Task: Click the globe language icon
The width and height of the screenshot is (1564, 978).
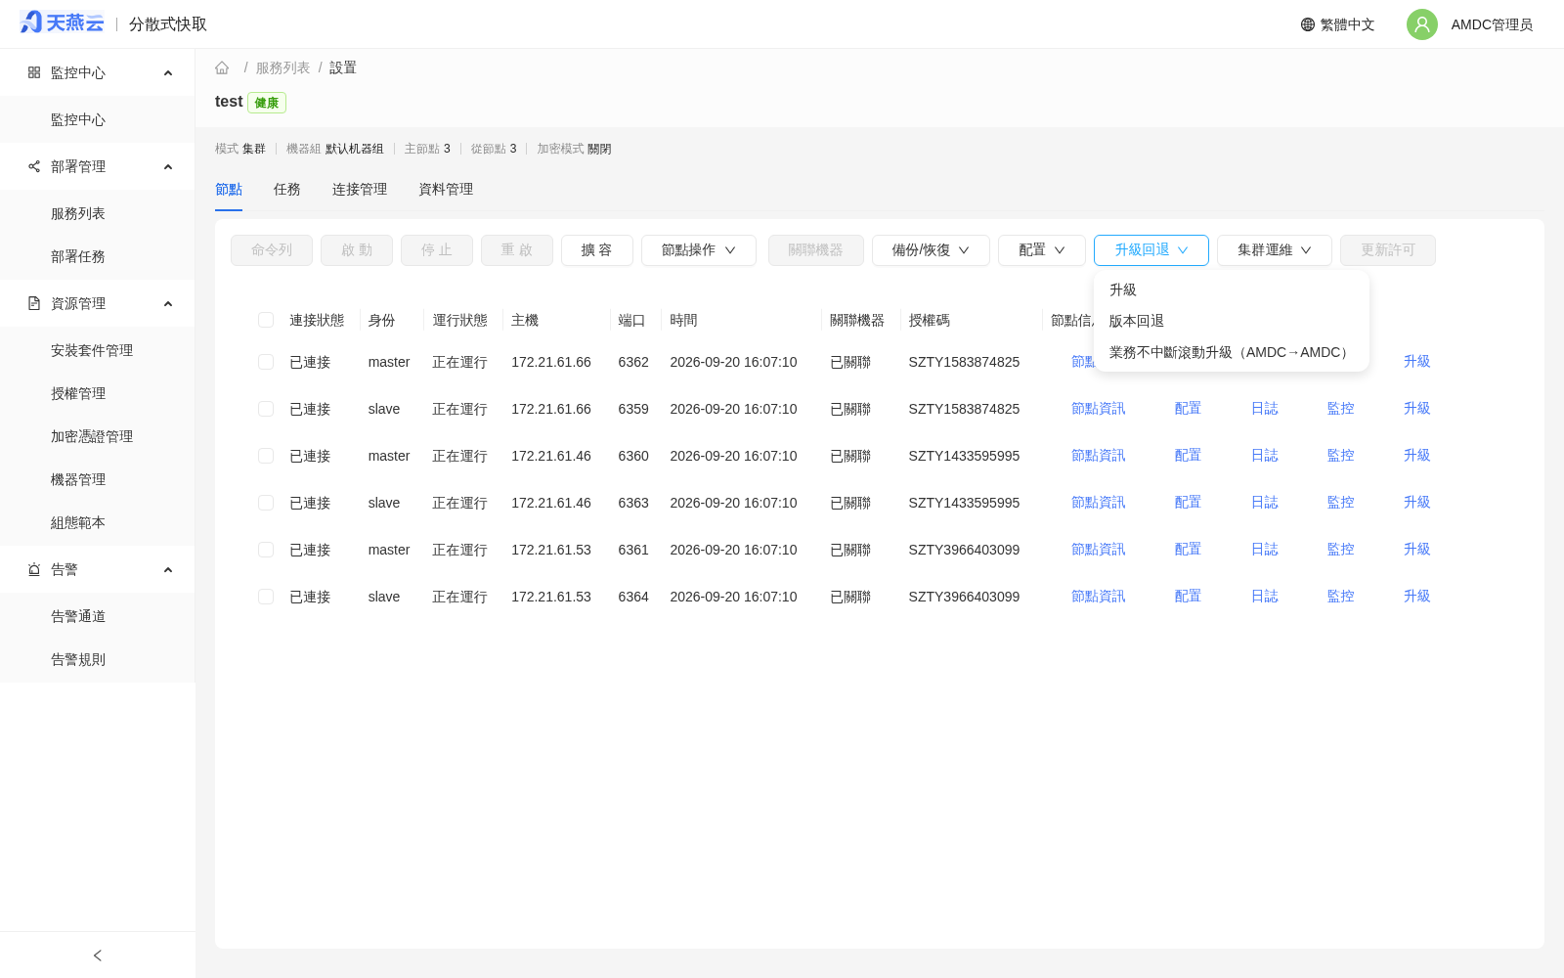Action: coord(1308,24)
